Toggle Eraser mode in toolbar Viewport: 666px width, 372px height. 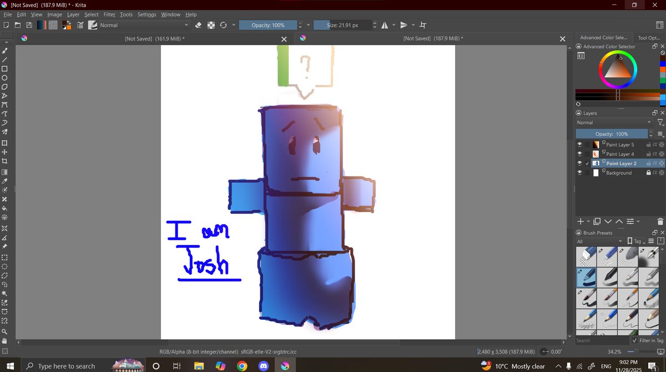199,25
